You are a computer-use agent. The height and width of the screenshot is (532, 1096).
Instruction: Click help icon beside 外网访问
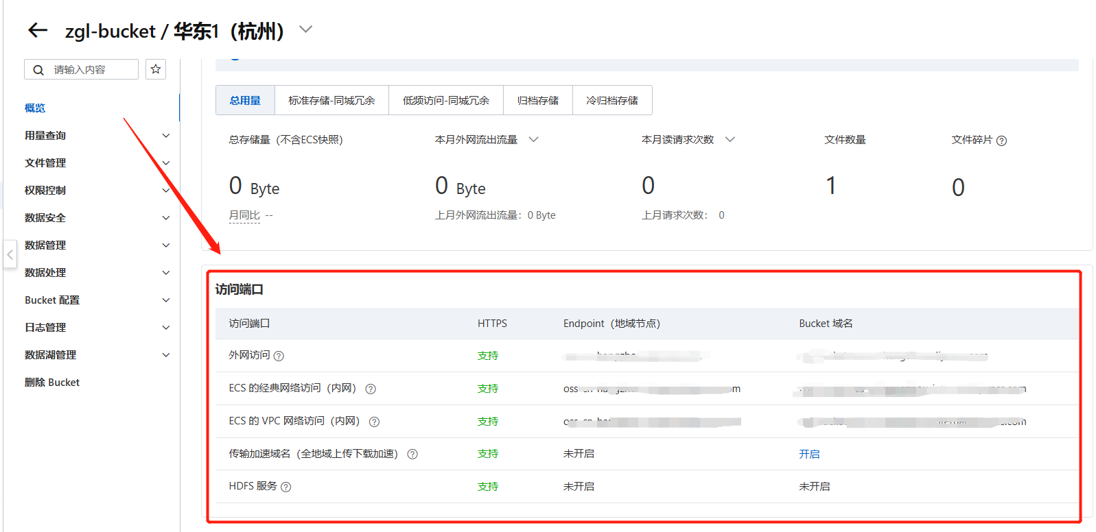point(279,356)
